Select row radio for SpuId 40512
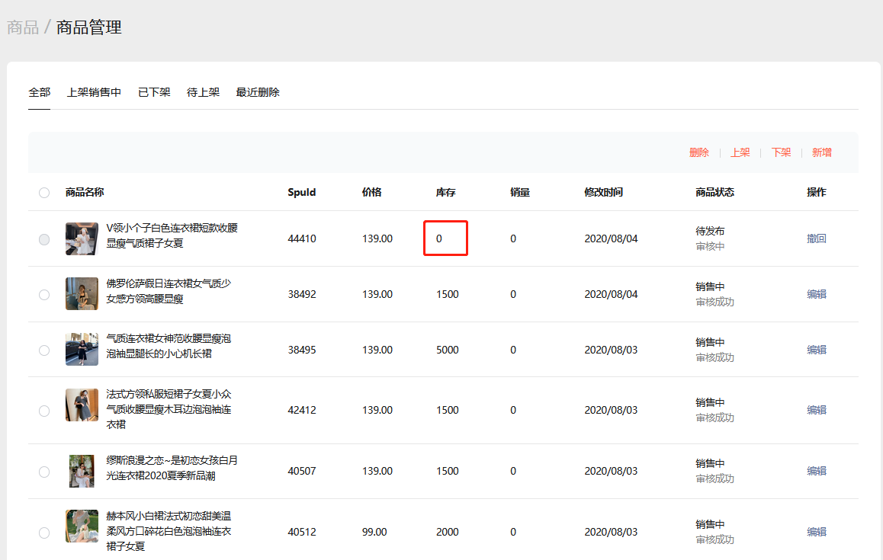The width and height of the screenshot is (883, 560). pos(44,533)
